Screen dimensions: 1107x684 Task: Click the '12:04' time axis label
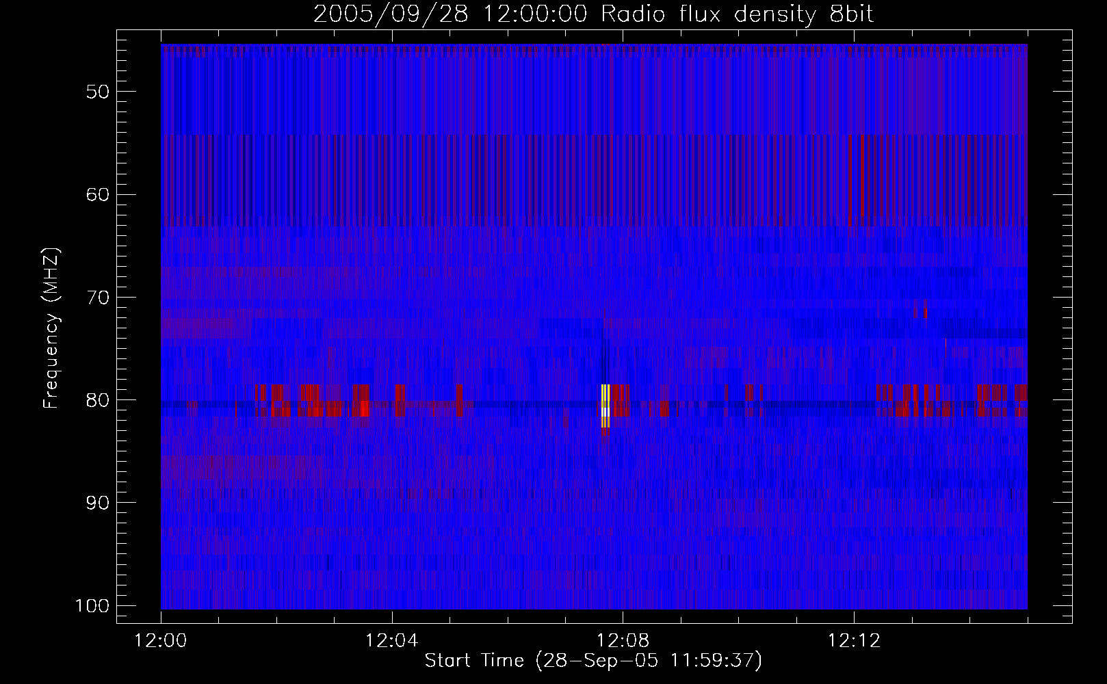click(392, 641)
